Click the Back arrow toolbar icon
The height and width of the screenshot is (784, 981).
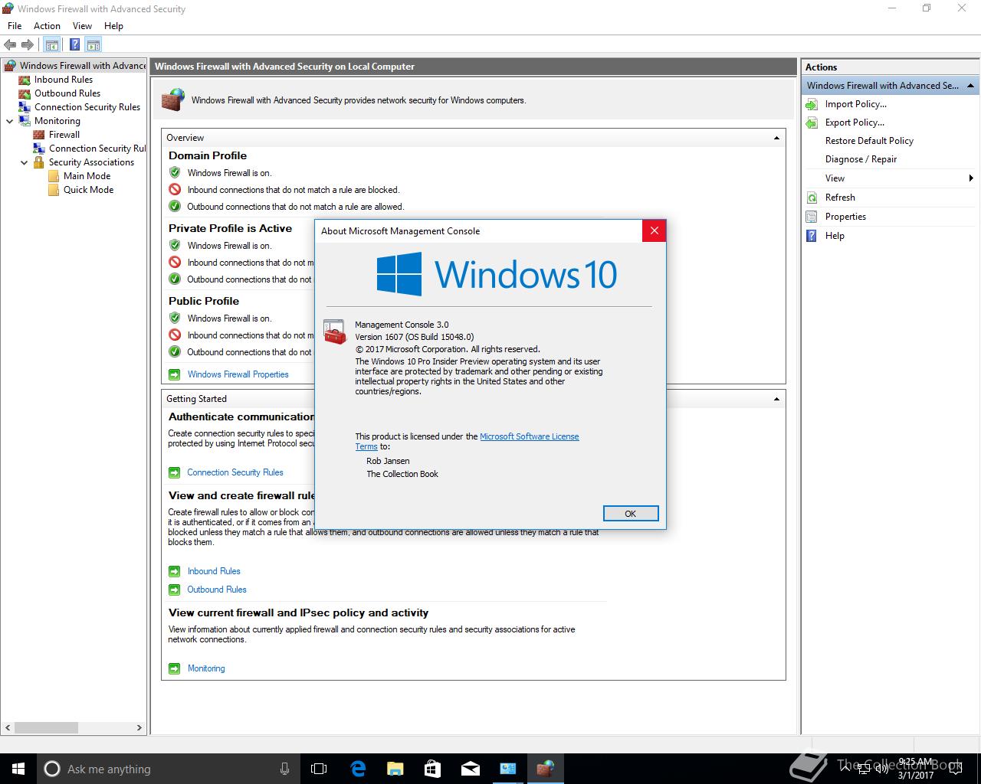click(x=10, y=45)
